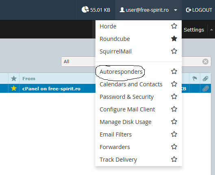Click the user@free-spirit.ro account name
Viewport: 215px width, 175px height.
pyautogui.click(x=147, y=10)
